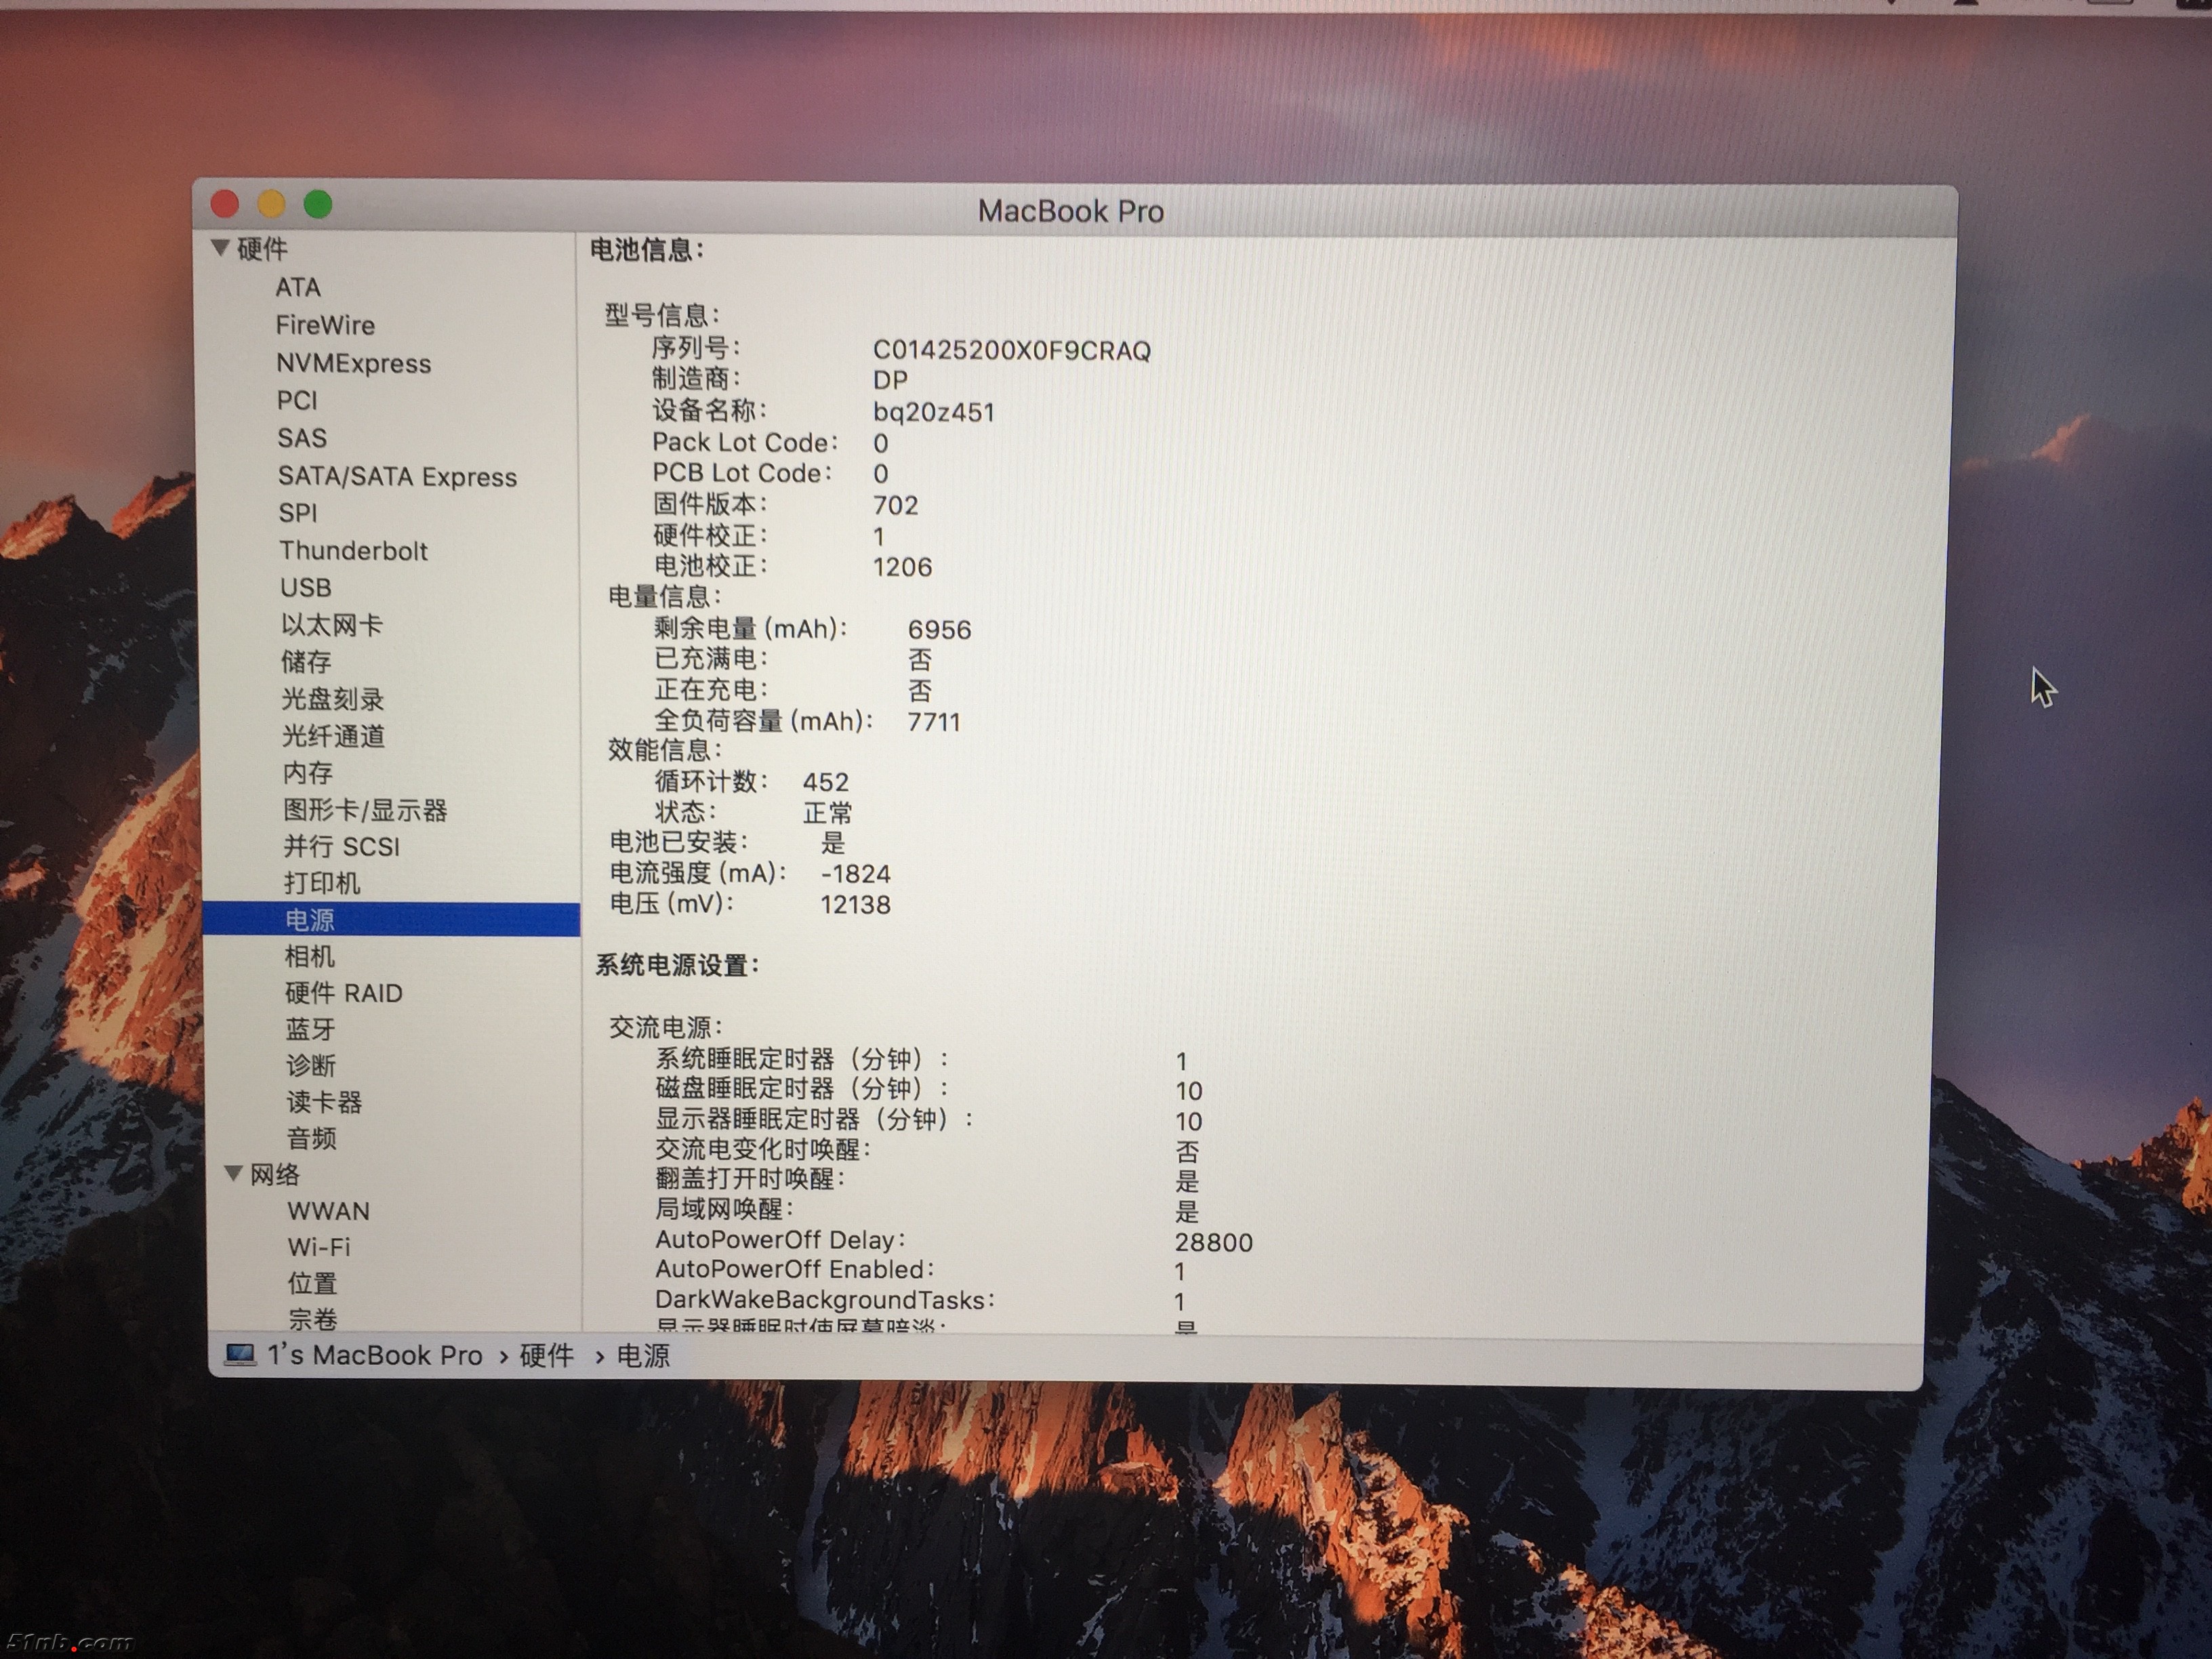Select 诊断 in the sidebar

point(311,1065)
